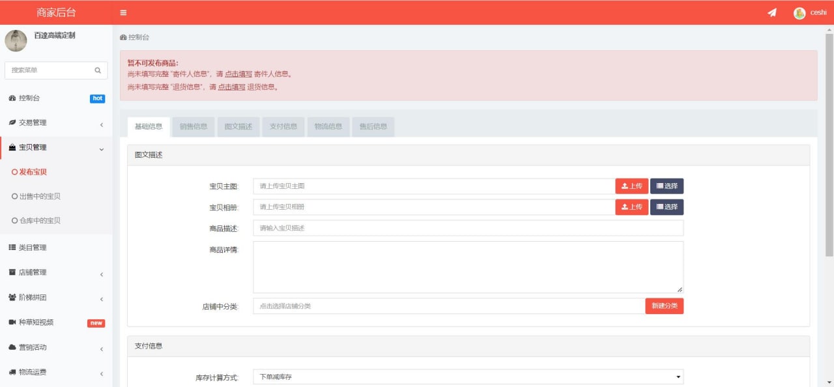Select 出售中的宝贝 submenu item
Image resolution: width=834 pixels, height=387 pixels.
pyautogui.click(x=40, y=196)
